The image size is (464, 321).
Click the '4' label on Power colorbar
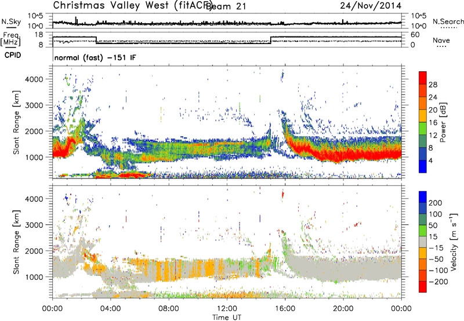click(431, 160)
